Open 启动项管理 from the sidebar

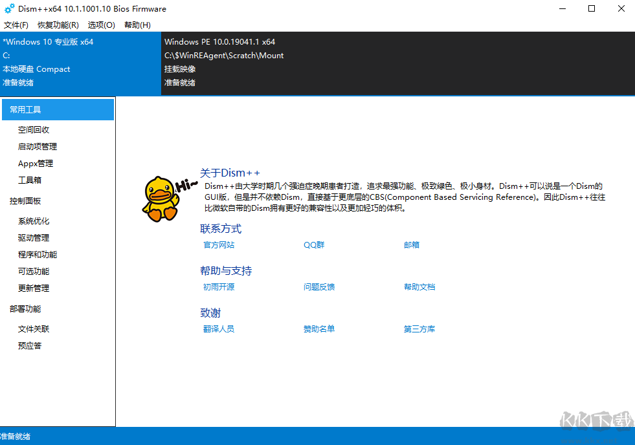point(37,146)
